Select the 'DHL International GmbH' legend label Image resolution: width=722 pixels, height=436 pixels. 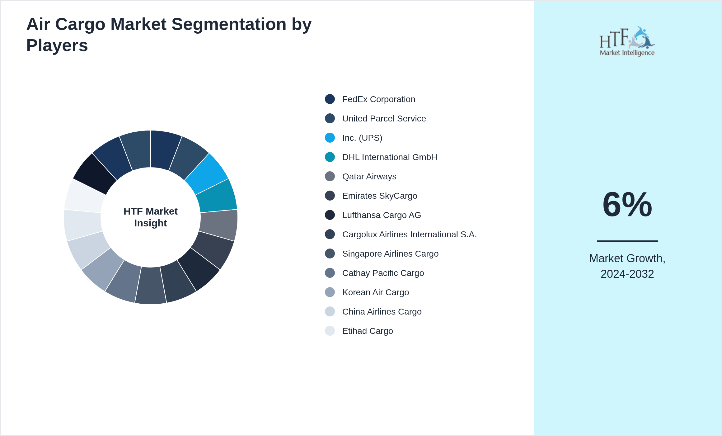point(390,157)
